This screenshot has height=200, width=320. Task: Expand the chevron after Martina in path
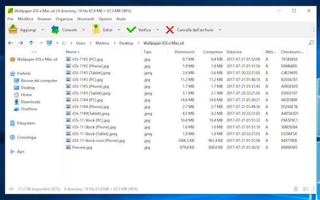(x=114, y=43)
